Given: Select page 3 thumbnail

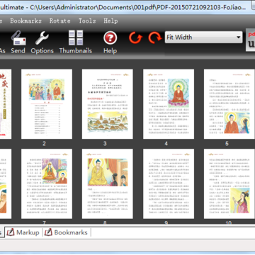Looking at the screenshot, I should pos(108,104).
